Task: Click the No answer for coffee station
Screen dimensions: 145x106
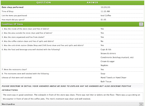Action: 102,41
